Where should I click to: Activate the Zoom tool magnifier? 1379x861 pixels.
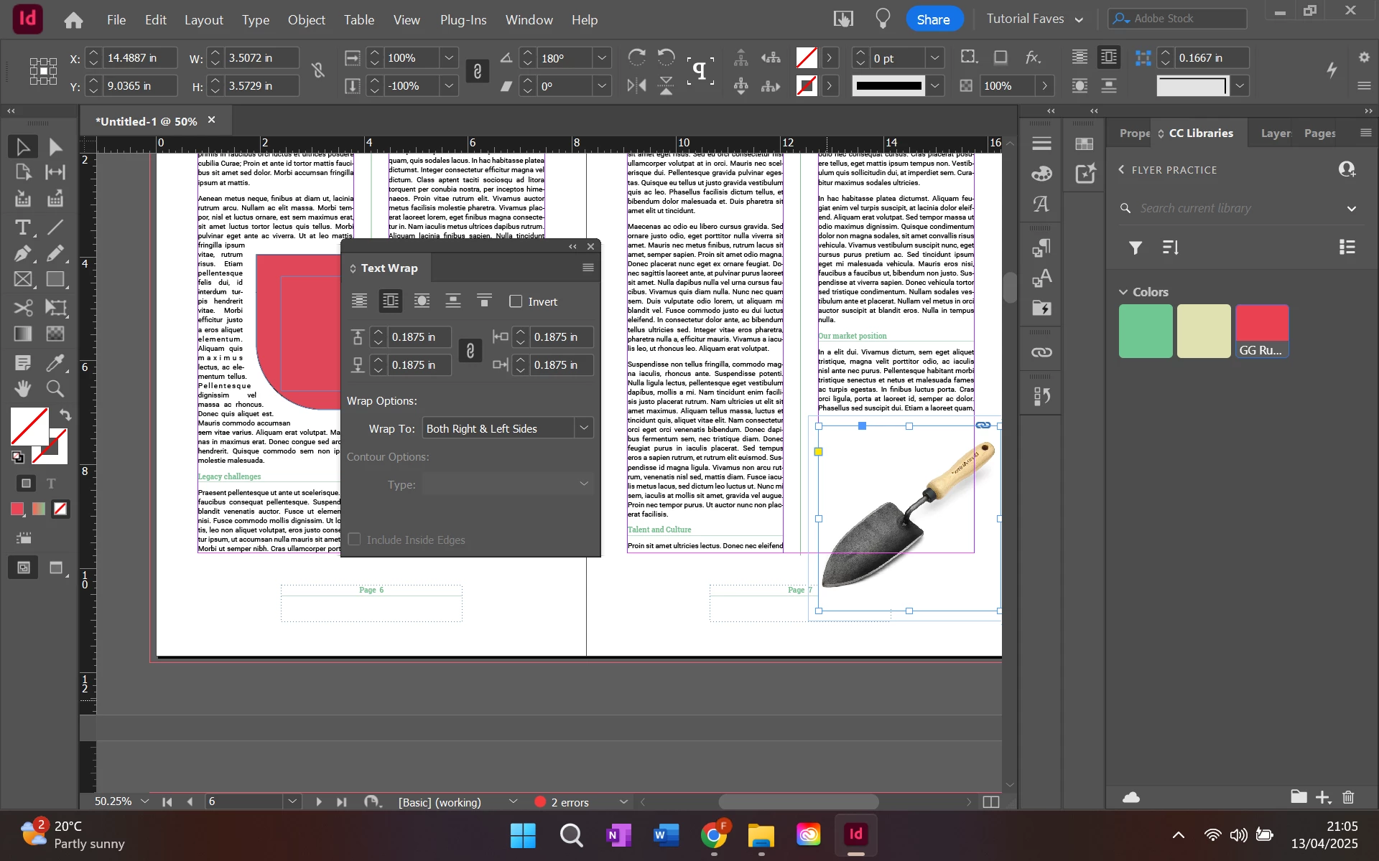(x=55, y=389)
